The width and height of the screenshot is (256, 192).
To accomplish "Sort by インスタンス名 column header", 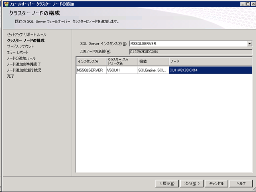I will point(91,61).
